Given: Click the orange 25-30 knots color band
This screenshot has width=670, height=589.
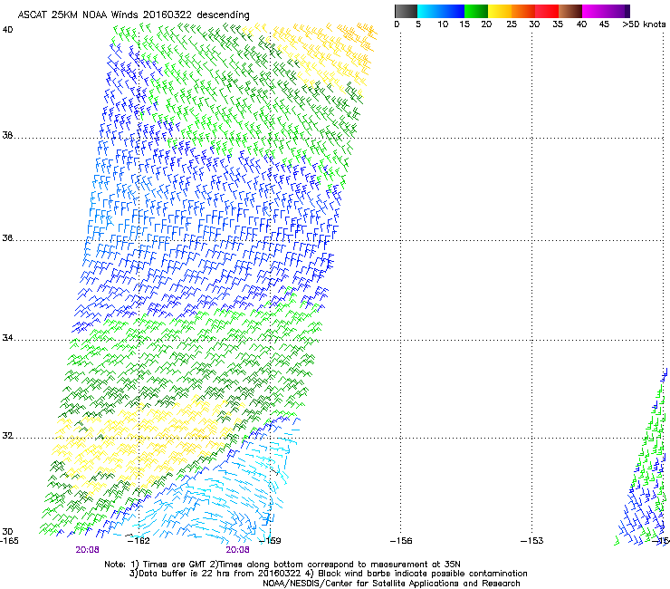Looking at the screenshot, I should click(523, 11).
